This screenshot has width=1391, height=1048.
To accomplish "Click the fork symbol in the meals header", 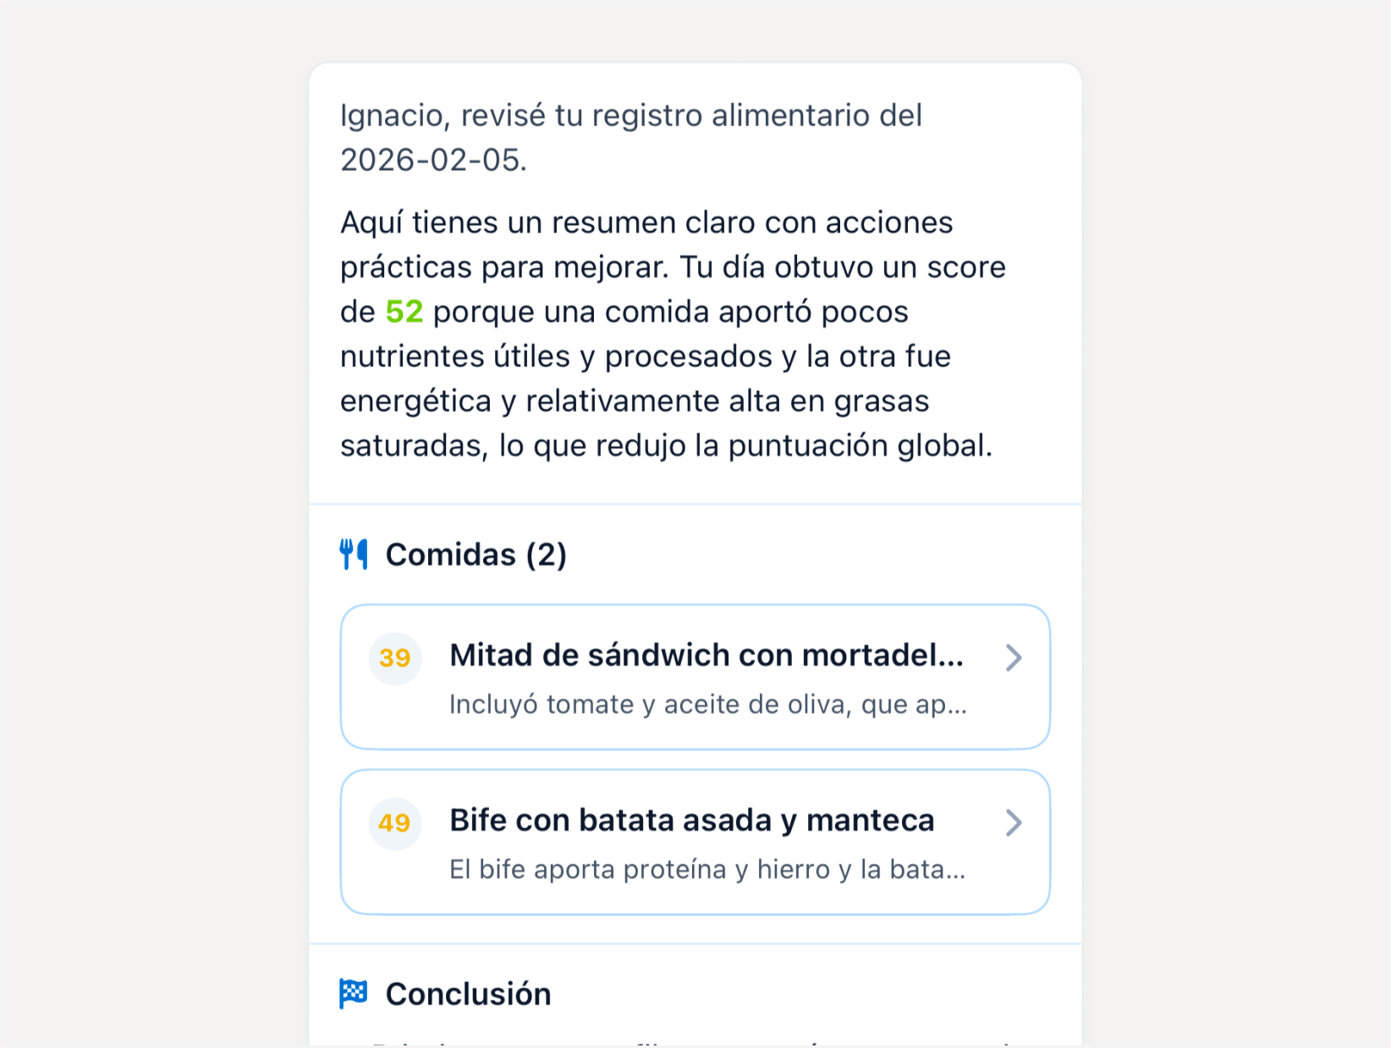I will click(x=349, y=554).
